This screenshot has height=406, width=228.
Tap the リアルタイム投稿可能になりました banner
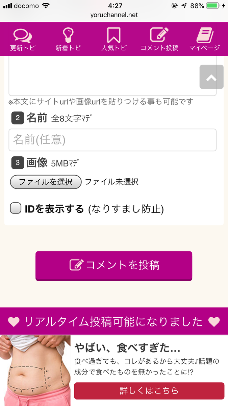pyautogui.click(x=114, y=321)
